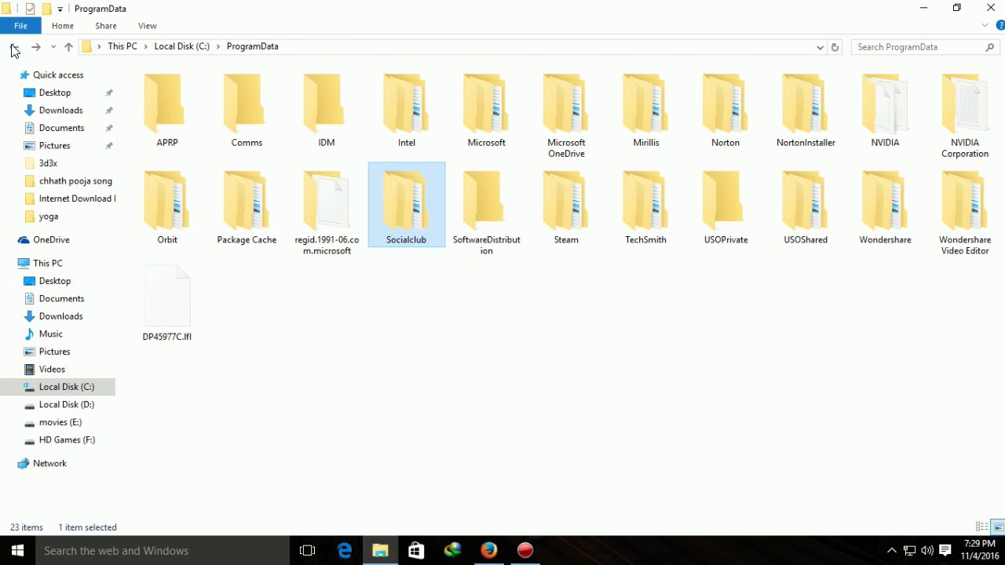Open the File menu
Image resolution: width=1005 pixels, height=565 pixels.
[x=20, y=26]
